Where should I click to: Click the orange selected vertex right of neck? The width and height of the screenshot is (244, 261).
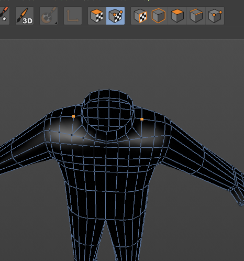142,119
